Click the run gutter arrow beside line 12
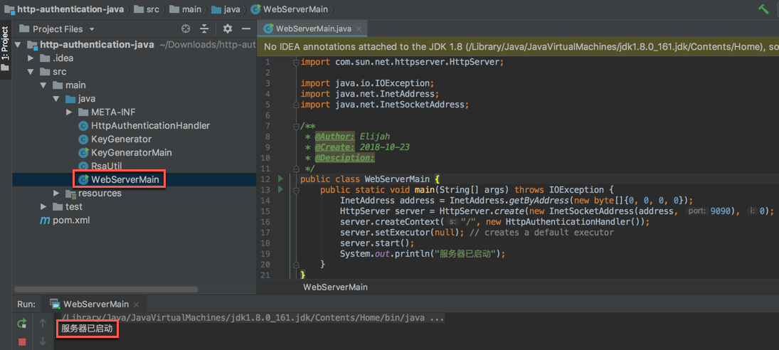Viewport: 779px width, 350px height. pyautogui.click(x=280, y=179)
